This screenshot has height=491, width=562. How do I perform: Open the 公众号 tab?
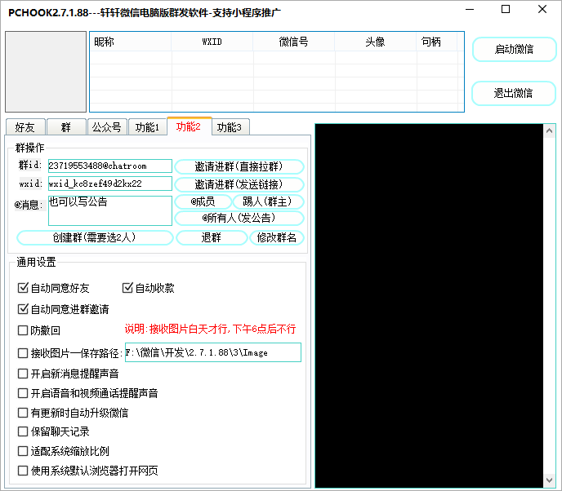pos(107,127)
